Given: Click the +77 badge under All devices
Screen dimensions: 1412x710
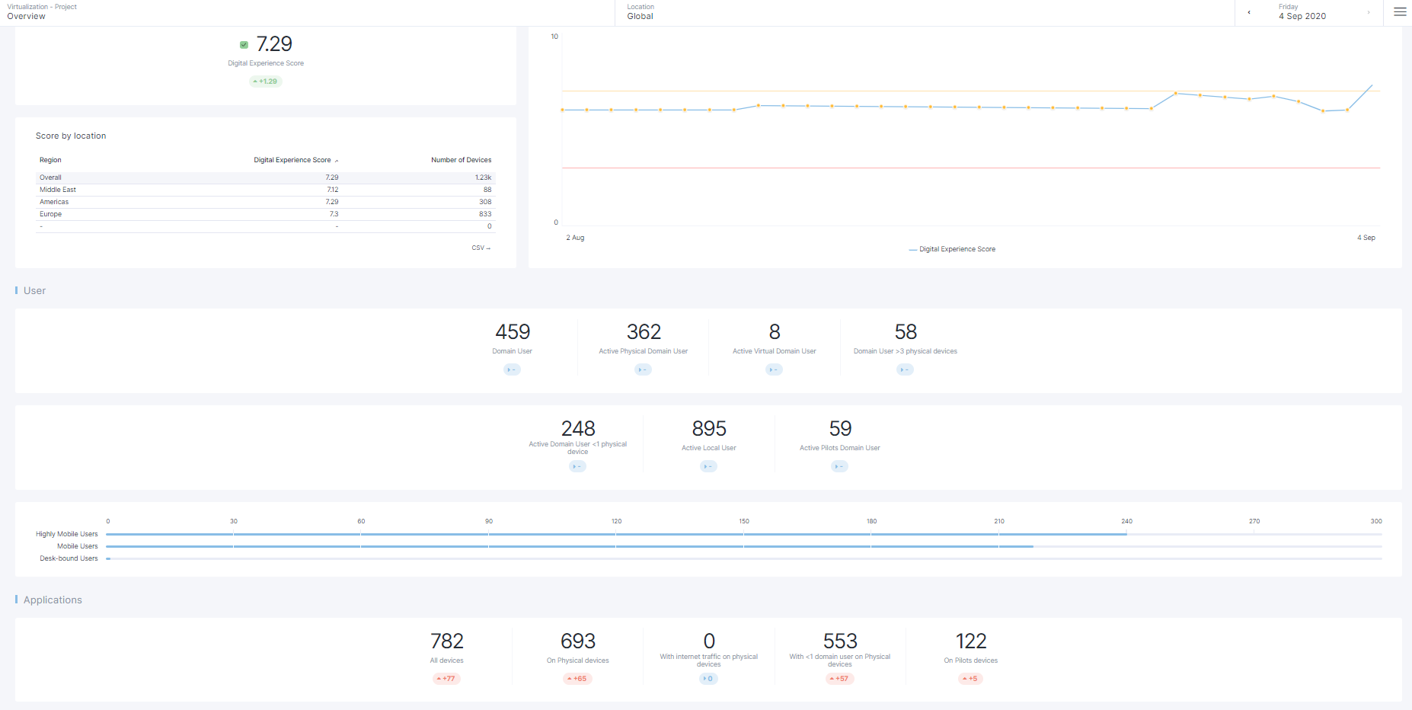Looking at the screenshot, I should 446,679.
